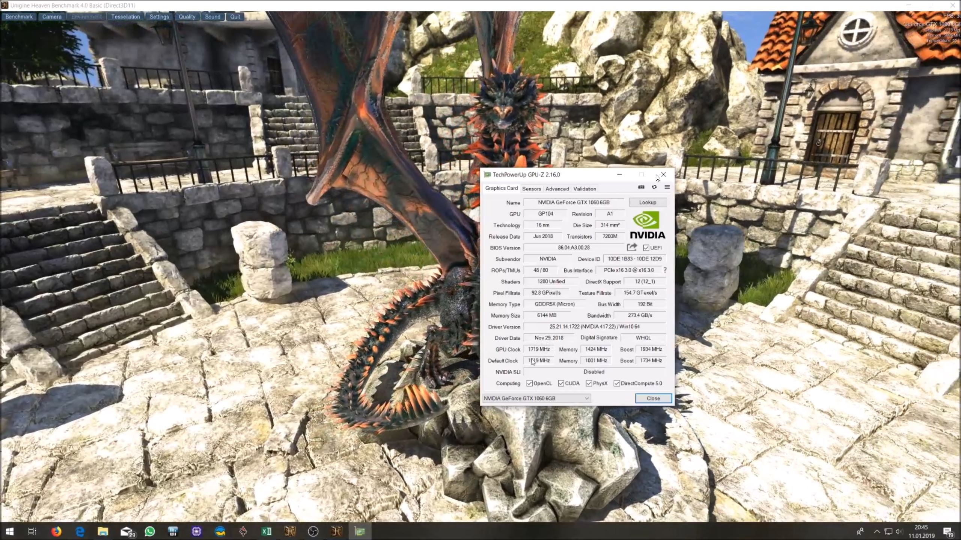The image size is (961, 540).
Task: Switch to the Validation tab
Action: (x=584, y=189)
